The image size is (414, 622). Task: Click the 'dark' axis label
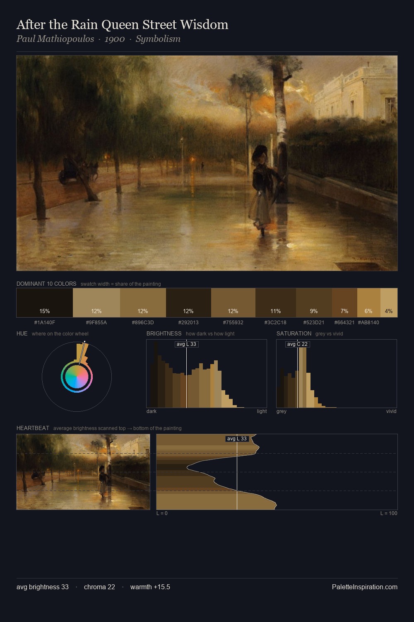tap(152, 411)
